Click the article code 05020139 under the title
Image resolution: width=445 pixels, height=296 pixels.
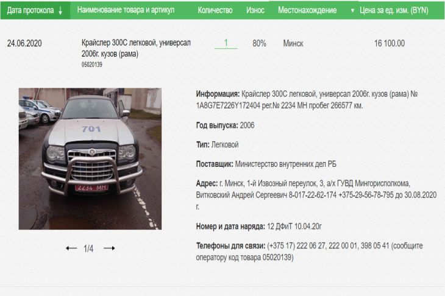(92, 65)
